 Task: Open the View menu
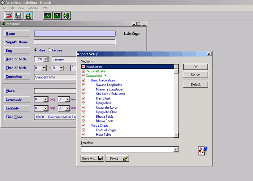21,8
